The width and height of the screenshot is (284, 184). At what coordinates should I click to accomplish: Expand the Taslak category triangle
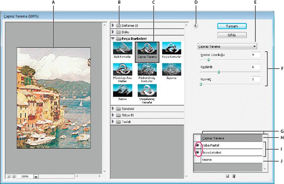pos(113,121)
